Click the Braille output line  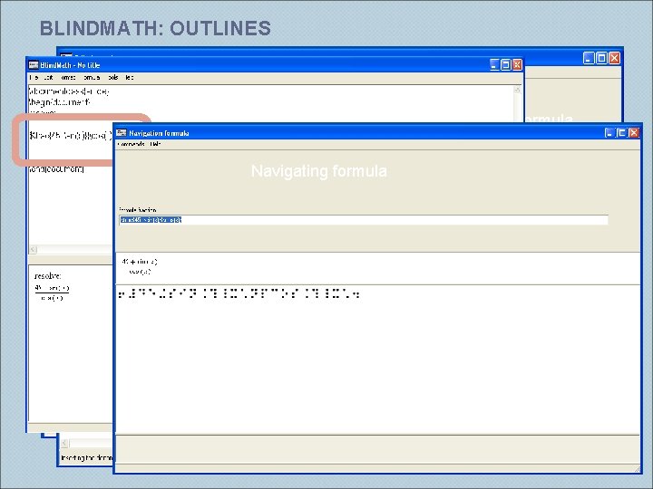coord(239,293)
